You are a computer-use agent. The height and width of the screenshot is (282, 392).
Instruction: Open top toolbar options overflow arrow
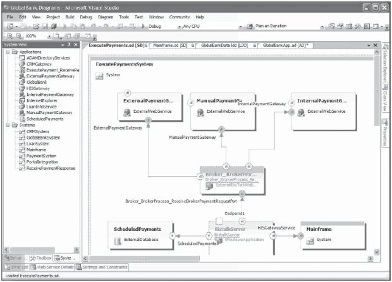tap(386, 27)
